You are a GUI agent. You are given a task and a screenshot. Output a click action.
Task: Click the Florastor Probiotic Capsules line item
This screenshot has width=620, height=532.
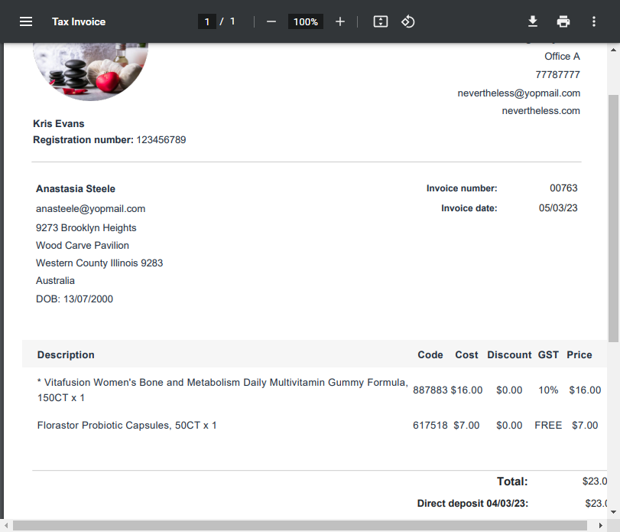[127, 425]
